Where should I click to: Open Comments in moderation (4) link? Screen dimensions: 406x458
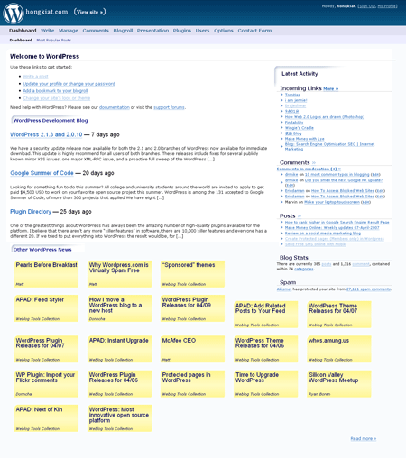coord(309,169)
